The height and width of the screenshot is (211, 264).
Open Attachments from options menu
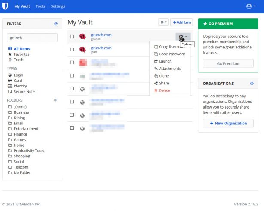170,69
